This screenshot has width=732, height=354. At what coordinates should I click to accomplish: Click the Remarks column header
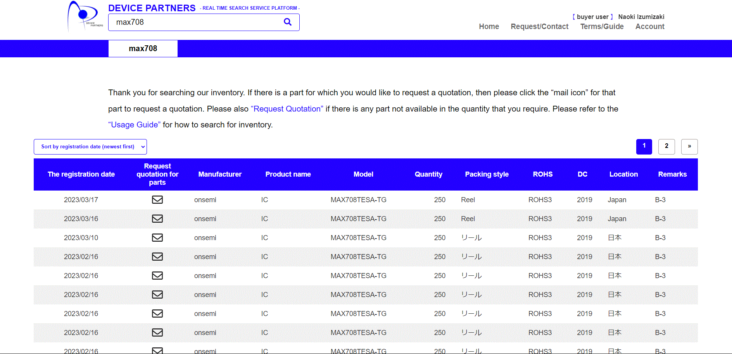pyautogui.click(x=672, y=174)
